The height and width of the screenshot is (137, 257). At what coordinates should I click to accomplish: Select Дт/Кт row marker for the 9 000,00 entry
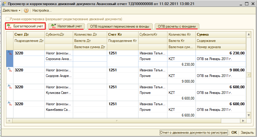[10, 70]
